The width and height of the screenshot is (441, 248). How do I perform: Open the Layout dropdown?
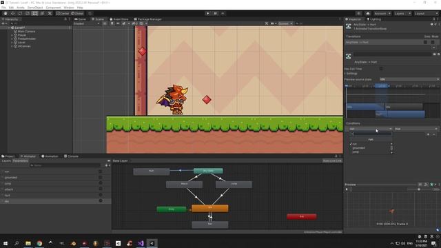tap(426, 13)
